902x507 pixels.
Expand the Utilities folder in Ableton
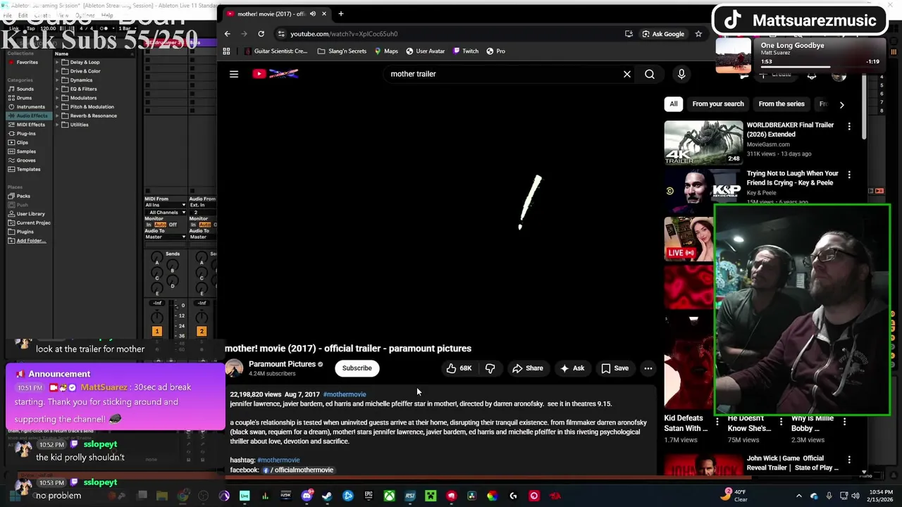[x=57, y=125]
